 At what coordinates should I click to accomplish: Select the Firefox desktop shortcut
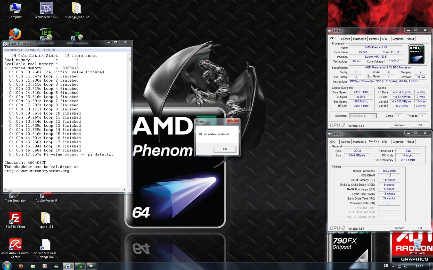pyautogui.click(x=15, y=34)
